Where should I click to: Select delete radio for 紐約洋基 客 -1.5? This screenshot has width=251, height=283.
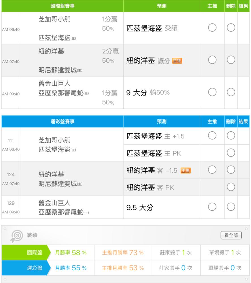click(x=231, y=170)
